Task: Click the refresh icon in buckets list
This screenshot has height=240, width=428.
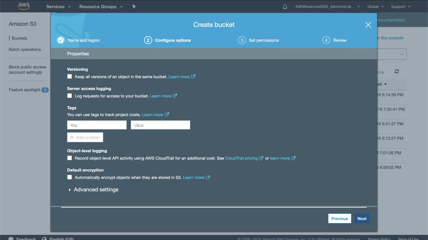Action: pyautogui.click(x=397, y=71)
